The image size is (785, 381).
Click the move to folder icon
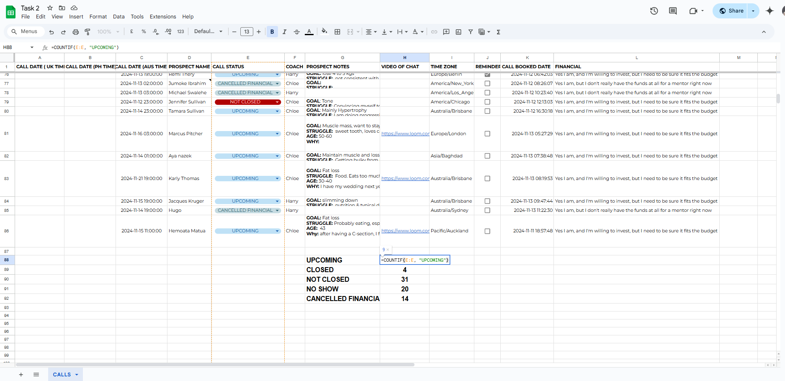point(62,8)
